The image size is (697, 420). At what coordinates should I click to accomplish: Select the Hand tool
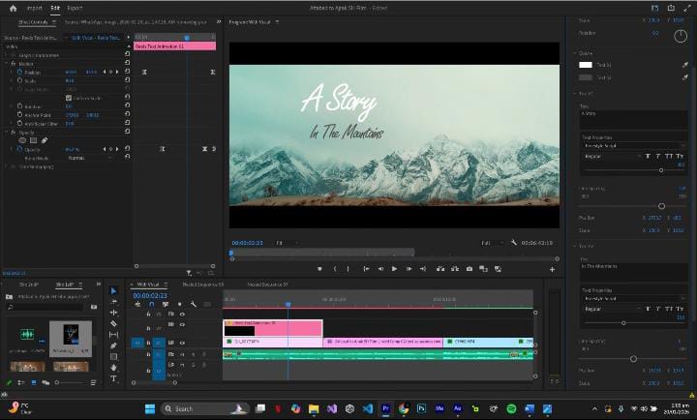tap(113, 368)
